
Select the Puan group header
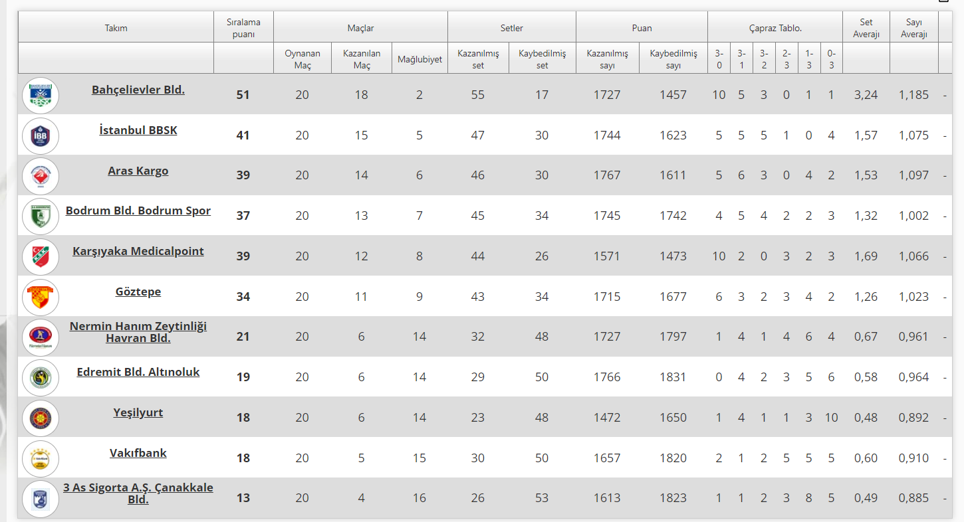point(642,28)
